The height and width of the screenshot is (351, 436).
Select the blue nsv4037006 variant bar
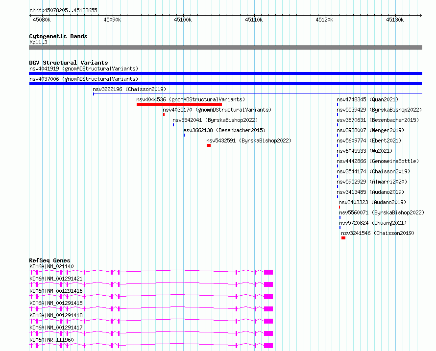point(225,84)
